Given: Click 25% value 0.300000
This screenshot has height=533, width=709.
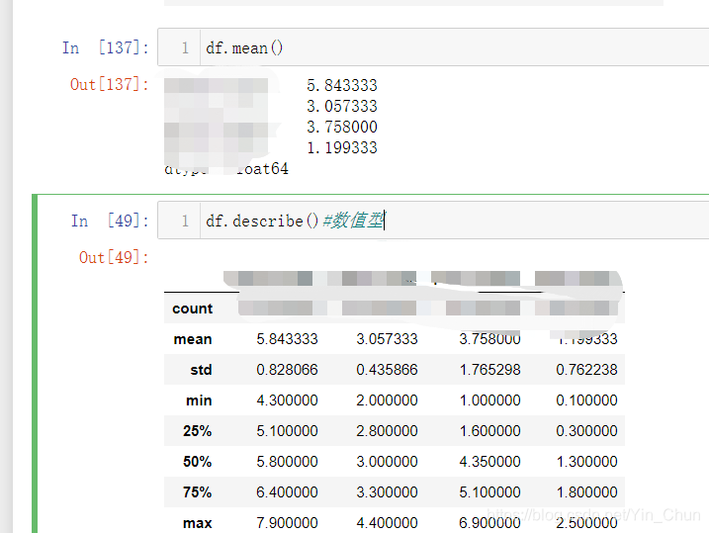Looking at the screenshot, I should click(587, 431).
